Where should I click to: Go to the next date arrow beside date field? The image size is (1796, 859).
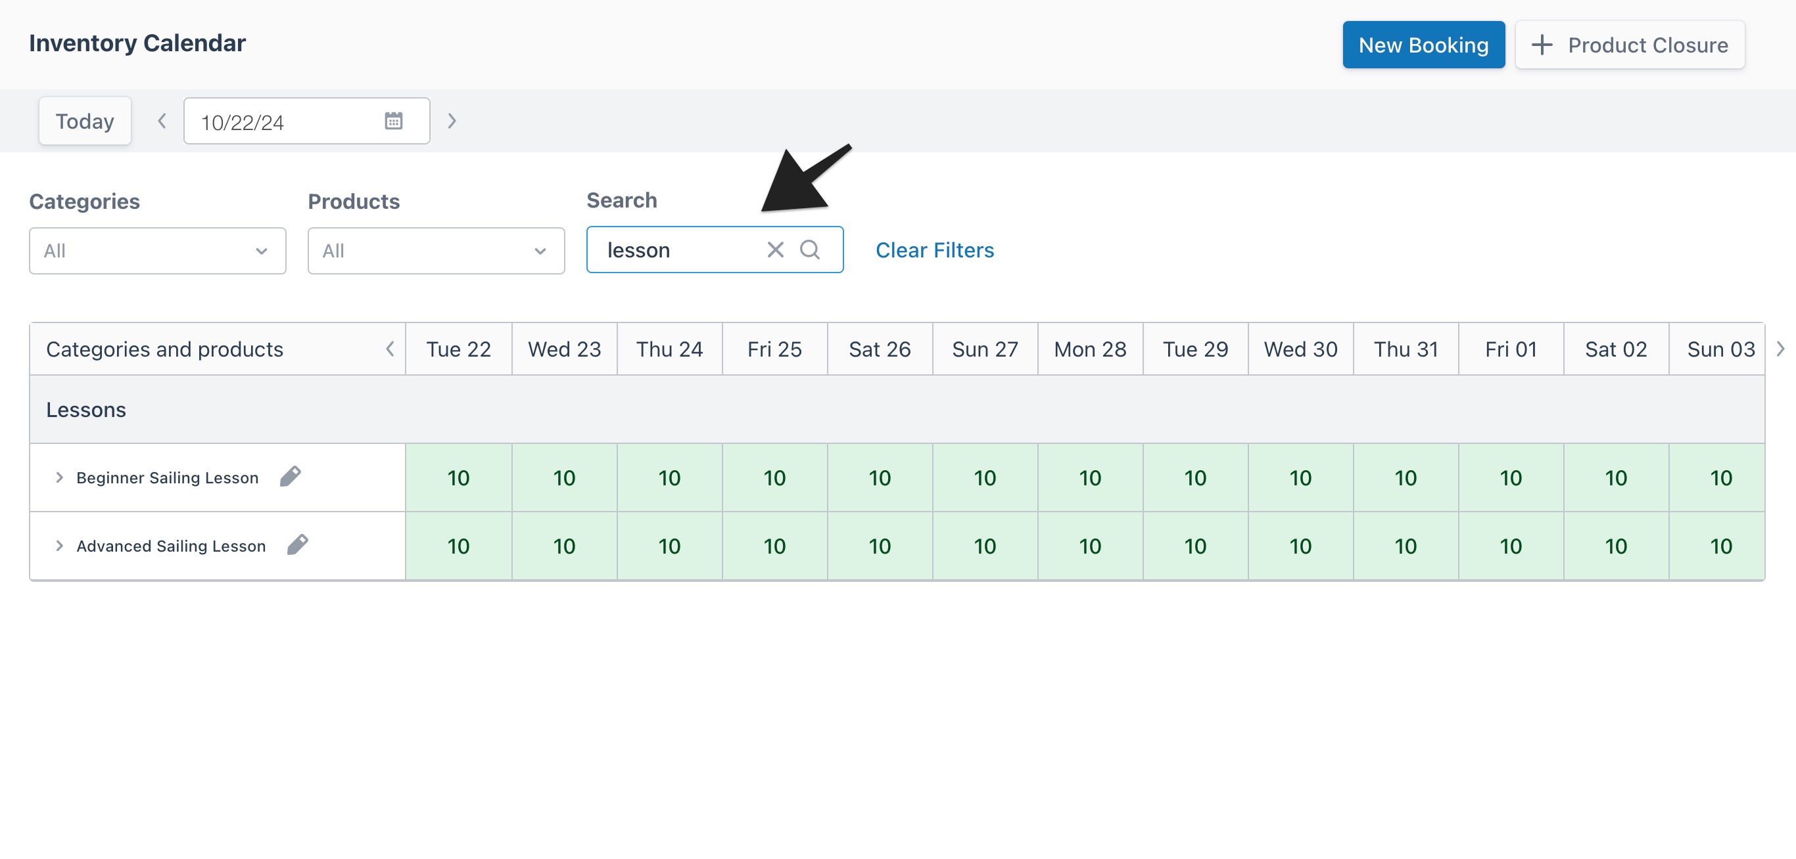(452, 121)
